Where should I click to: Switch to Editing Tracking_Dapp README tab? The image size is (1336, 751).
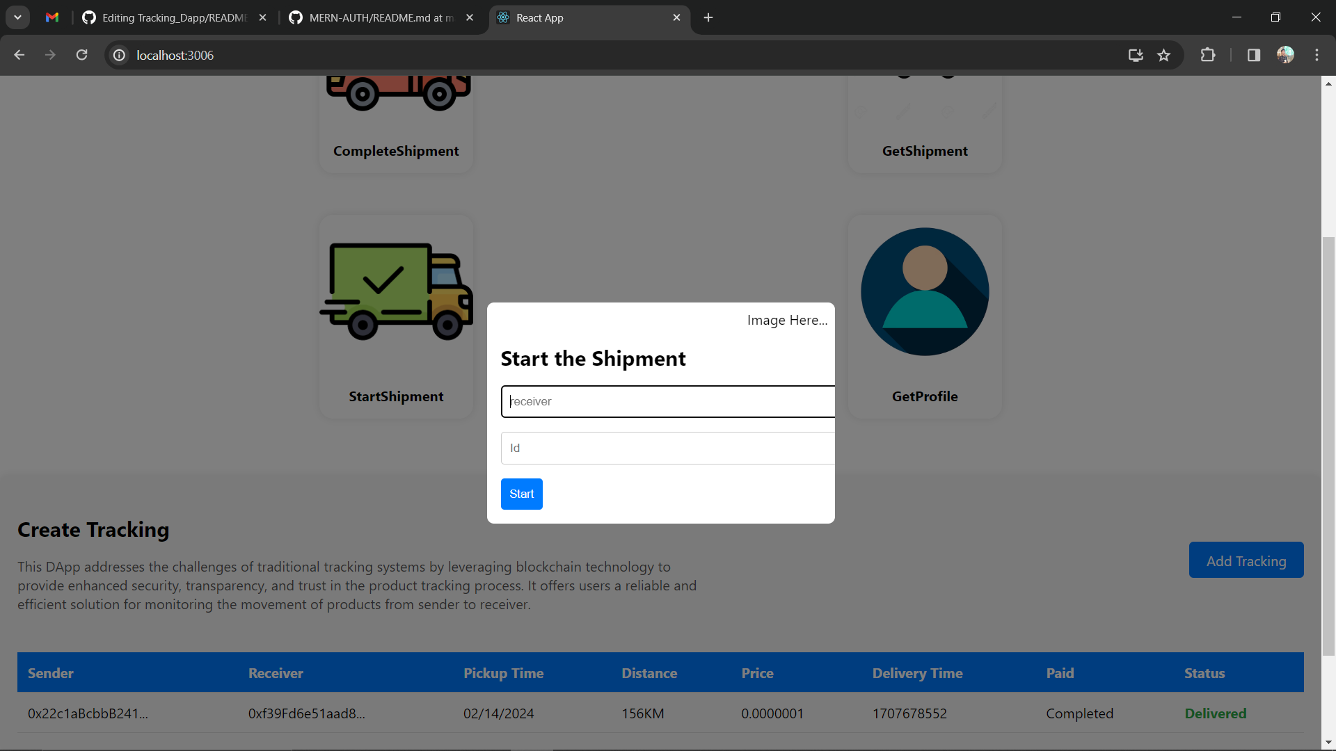click(174, 18)
